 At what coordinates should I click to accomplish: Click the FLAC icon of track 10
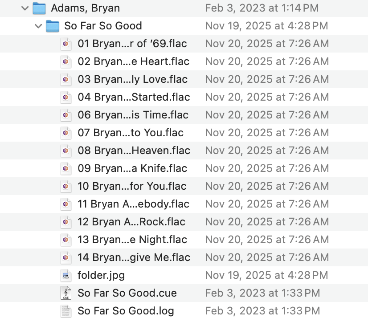[x=66, y=186]
